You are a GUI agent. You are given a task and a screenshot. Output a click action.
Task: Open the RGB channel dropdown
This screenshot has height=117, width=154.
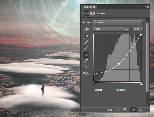[111, 29]
